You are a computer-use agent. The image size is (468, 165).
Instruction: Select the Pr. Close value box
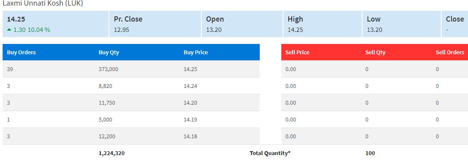click(155, 24)
